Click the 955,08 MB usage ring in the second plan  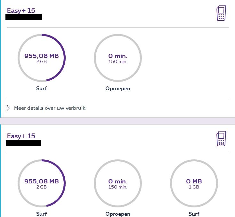42,183
